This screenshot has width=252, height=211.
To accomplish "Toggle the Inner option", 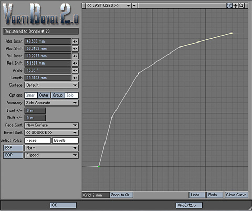I will click(31, 96).
